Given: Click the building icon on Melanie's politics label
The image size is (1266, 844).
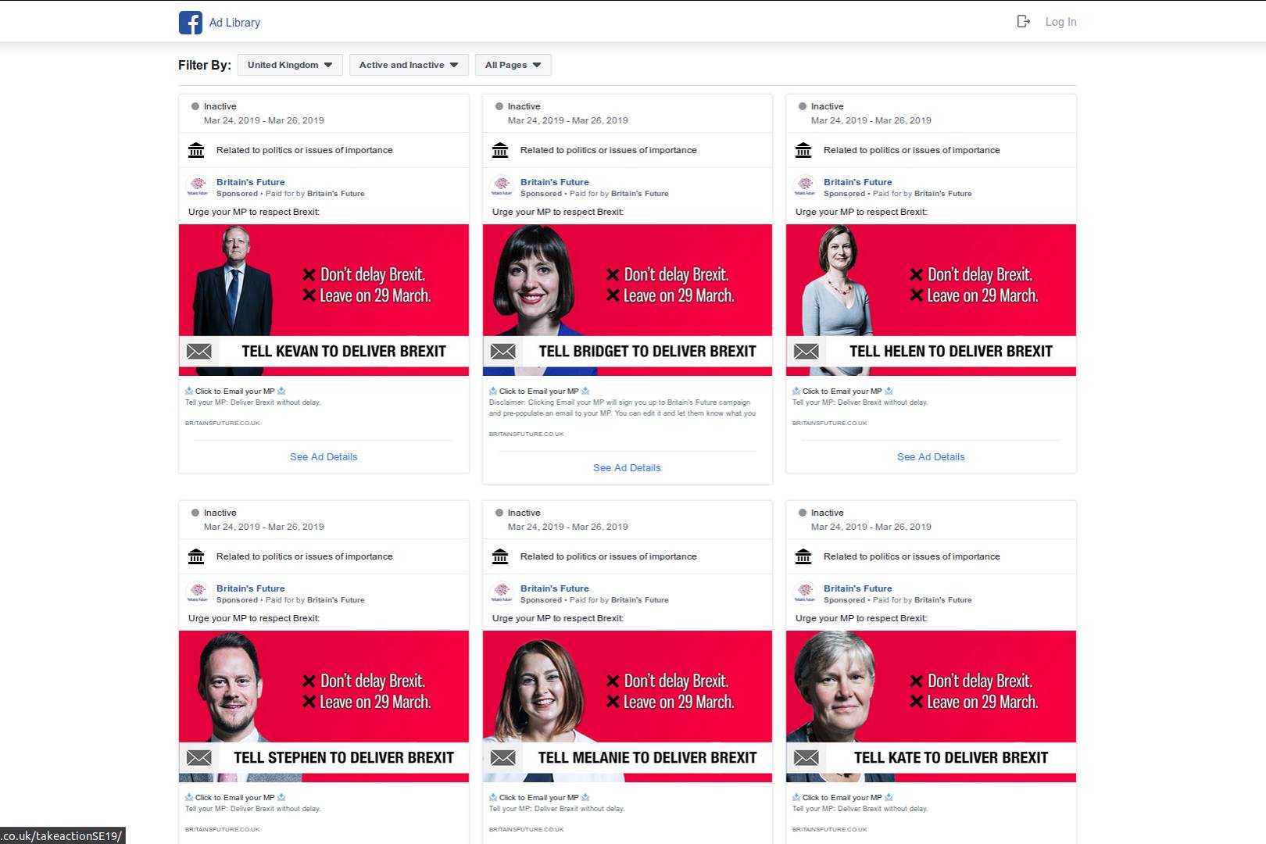Looking at the screenshot, I should [x=499, y=556].
